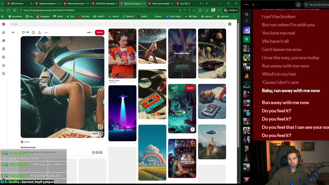Open the tab search dropdown at top-left
The image size is (329, 185).
[x=2, y=4]
